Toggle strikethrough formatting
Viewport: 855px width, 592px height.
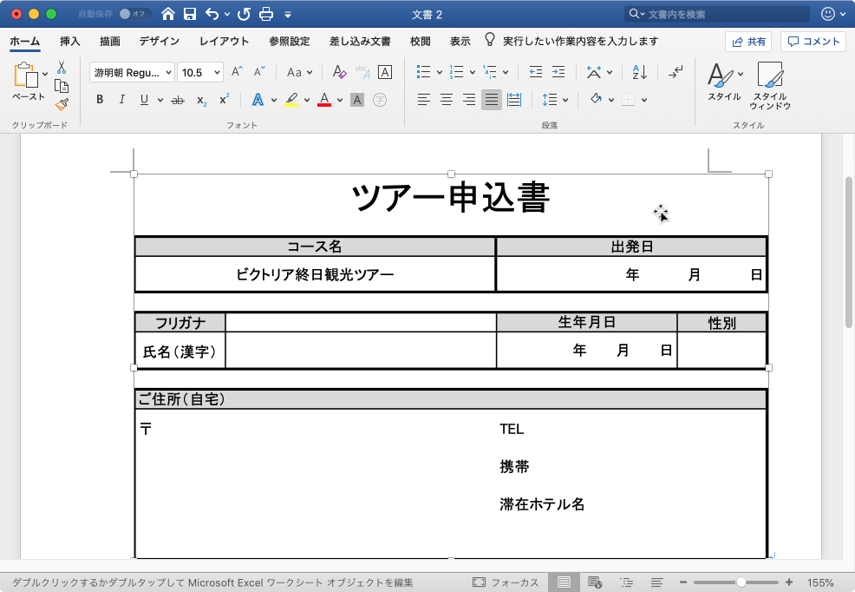click(178, 100)
